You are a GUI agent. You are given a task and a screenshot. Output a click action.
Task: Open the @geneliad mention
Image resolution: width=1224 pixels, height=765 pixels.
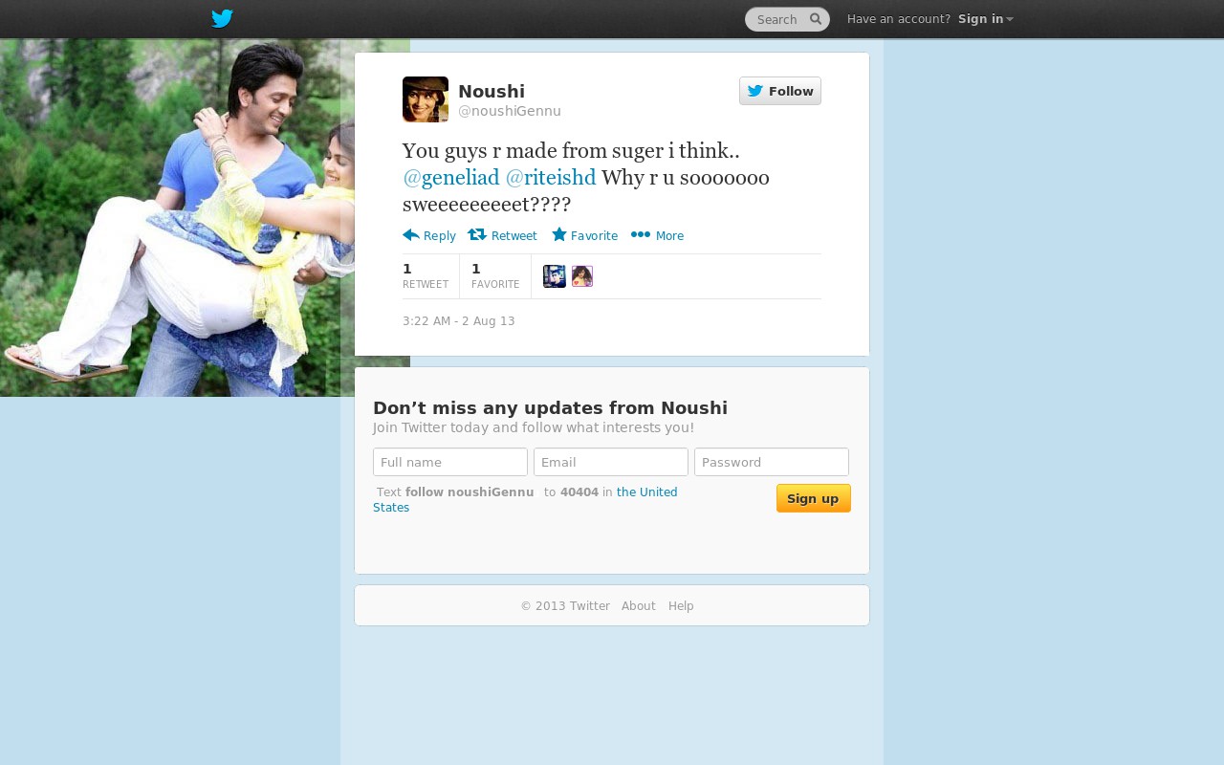[x=451, y=178]
